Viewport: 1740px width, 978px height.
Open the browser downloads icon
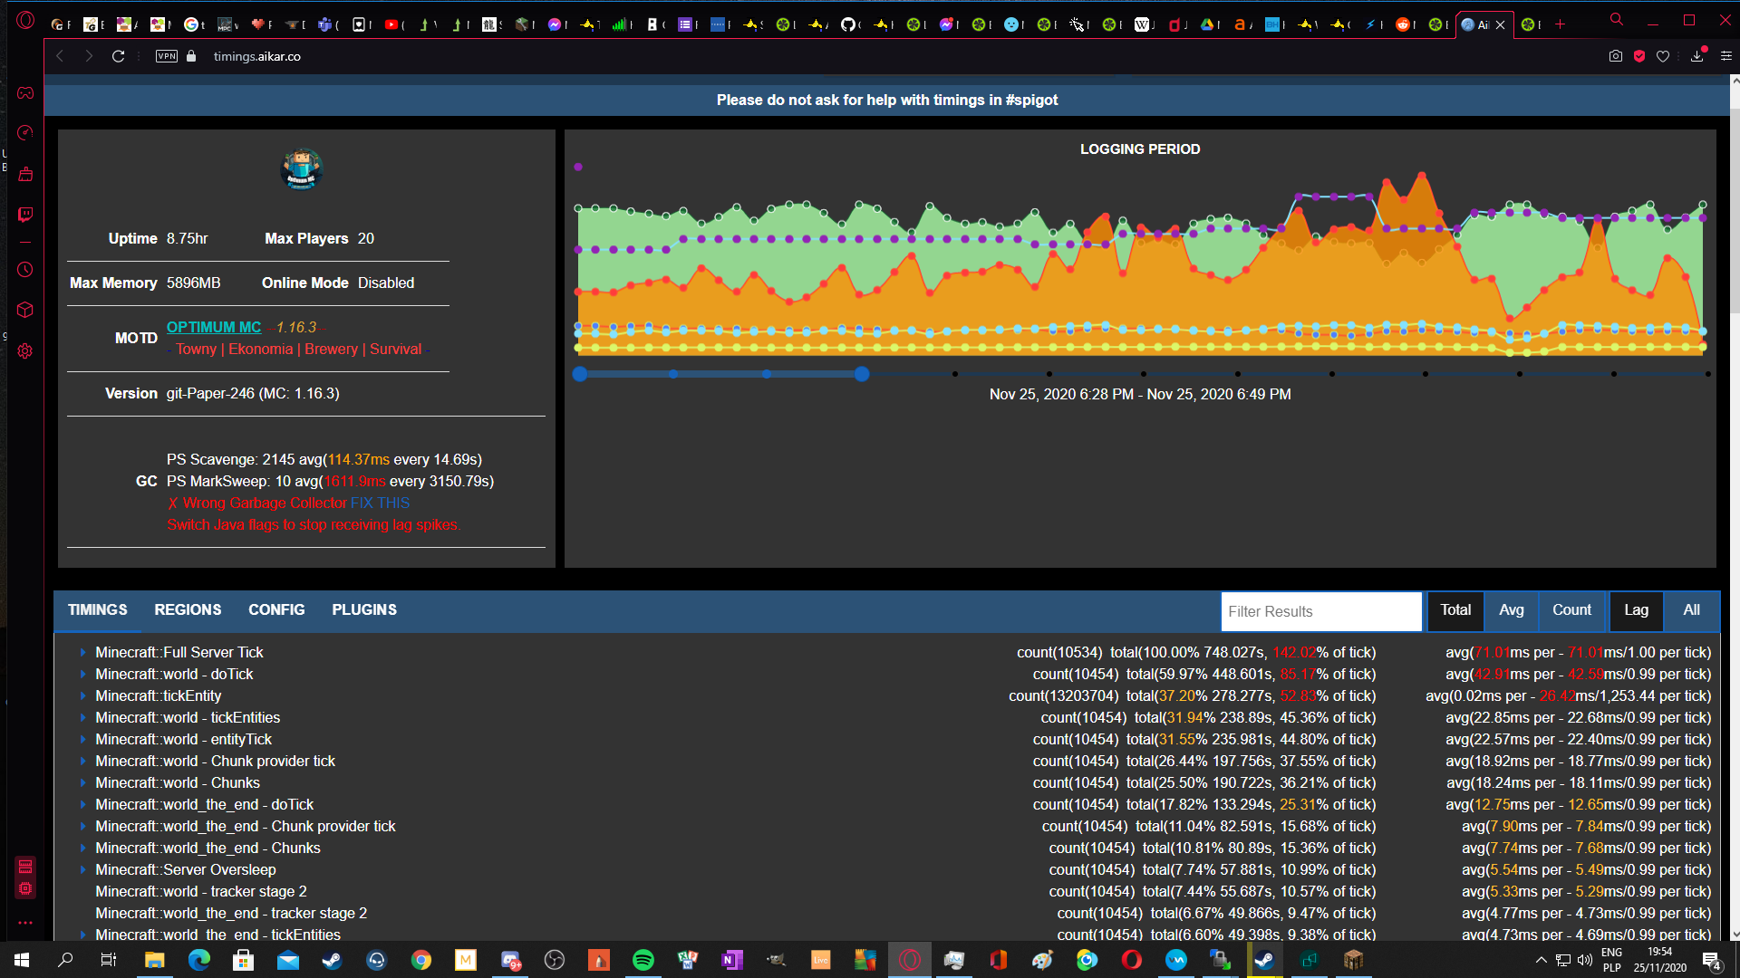coord(1696,56)
